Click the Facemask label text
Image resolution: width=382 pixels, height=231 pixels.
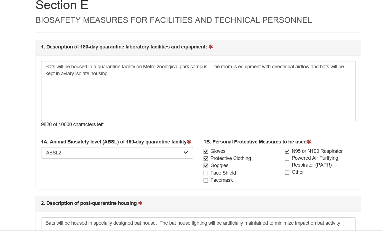point(221,180)
